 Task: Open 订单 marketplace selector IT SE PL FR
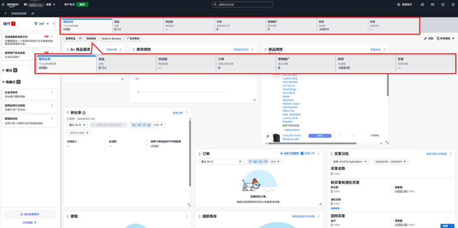[264, 161]
